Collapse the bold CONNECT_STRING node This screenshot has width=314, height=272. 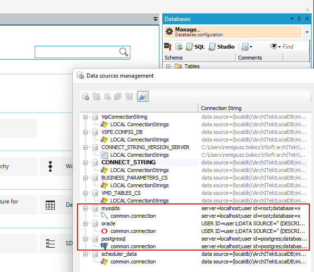coord(86,162)
